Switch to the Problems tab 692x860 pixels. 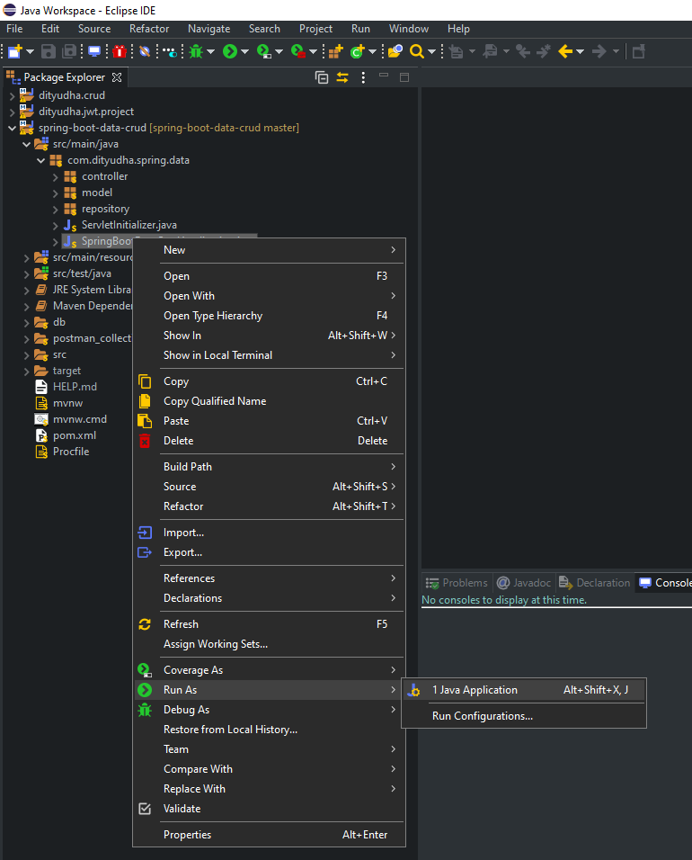tap(457, 582)
